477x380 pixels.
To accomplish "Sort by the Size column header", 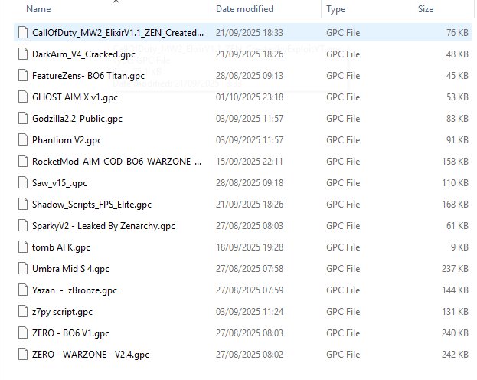I will [x=426, y=9].
